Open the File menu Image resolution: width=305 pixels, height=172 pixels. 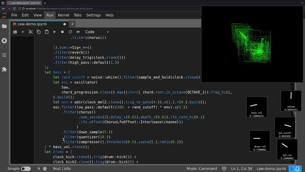click(14, 15)
